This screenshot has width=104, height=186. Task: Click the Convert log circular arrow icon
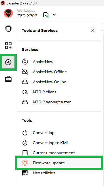(25, 133)
